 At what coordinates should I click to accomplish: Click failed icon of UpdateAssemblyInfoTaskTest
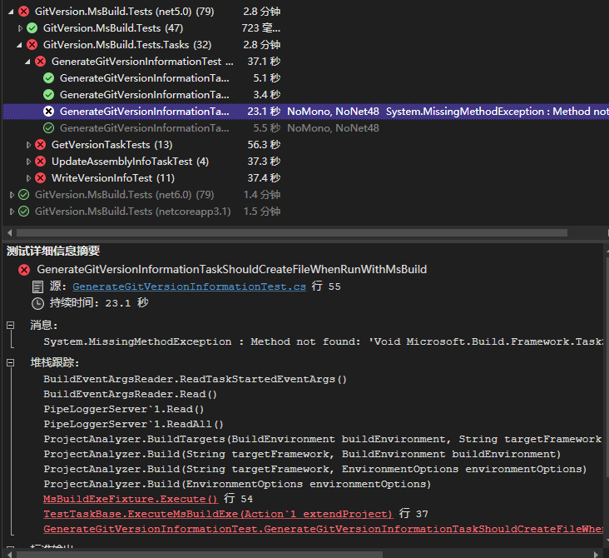coord(41,162)
